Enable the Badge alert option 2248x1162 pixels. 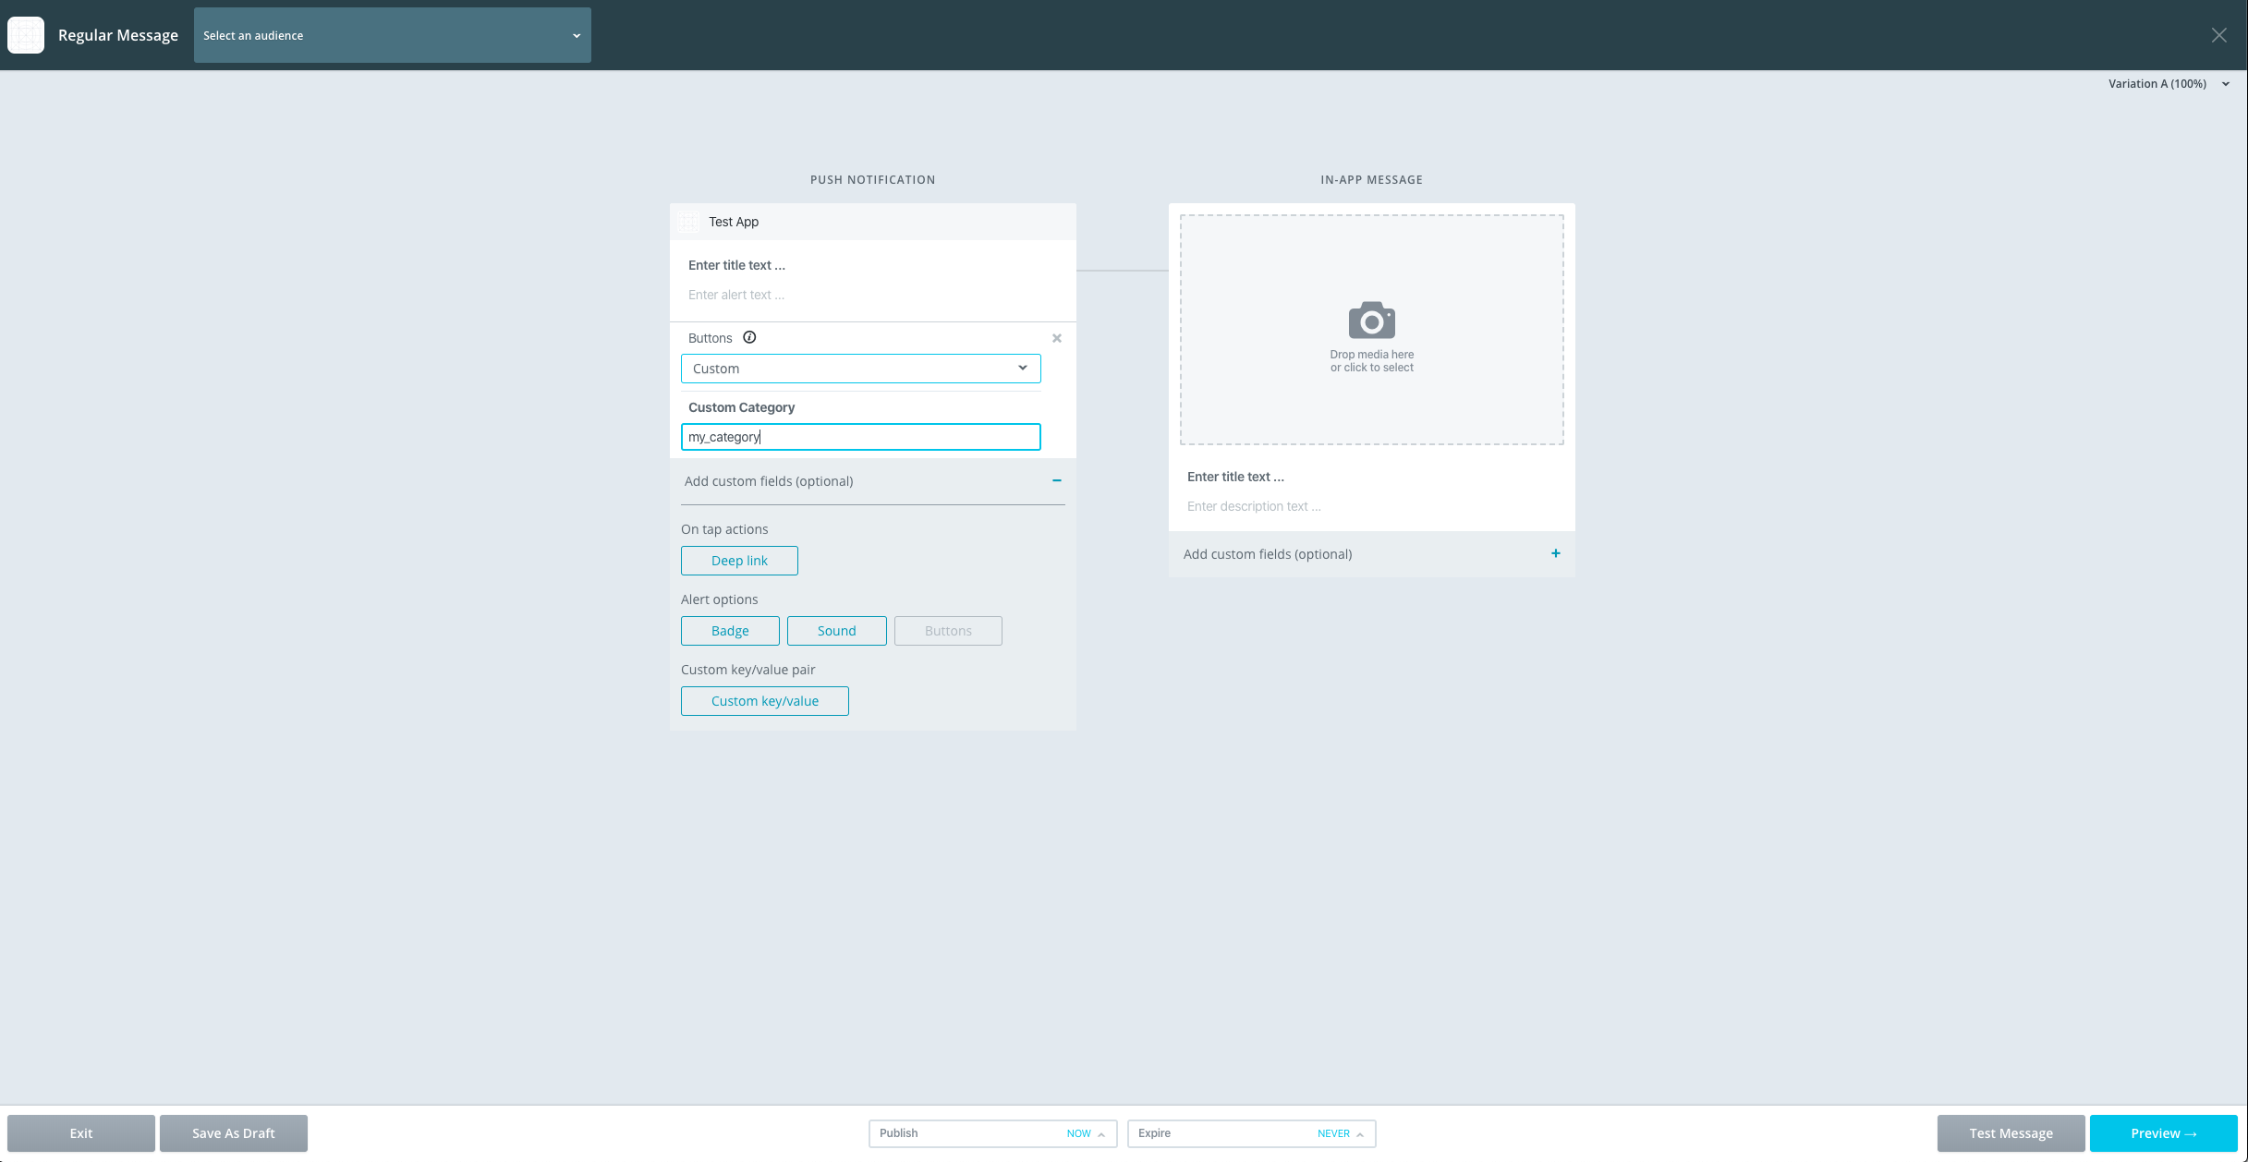(x=730, y=630)
